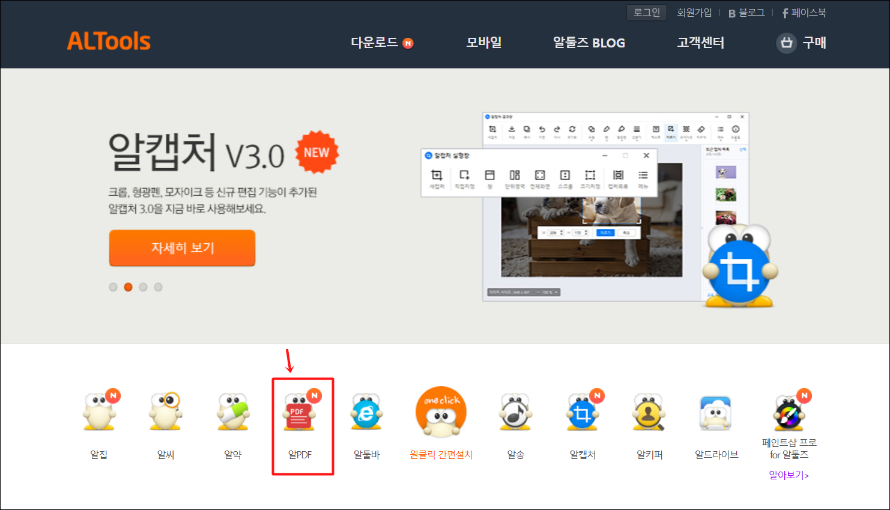Select the third carousel dot
This screenshot has height=510, width=890.
pyautogui.click(x=143, y=287)
